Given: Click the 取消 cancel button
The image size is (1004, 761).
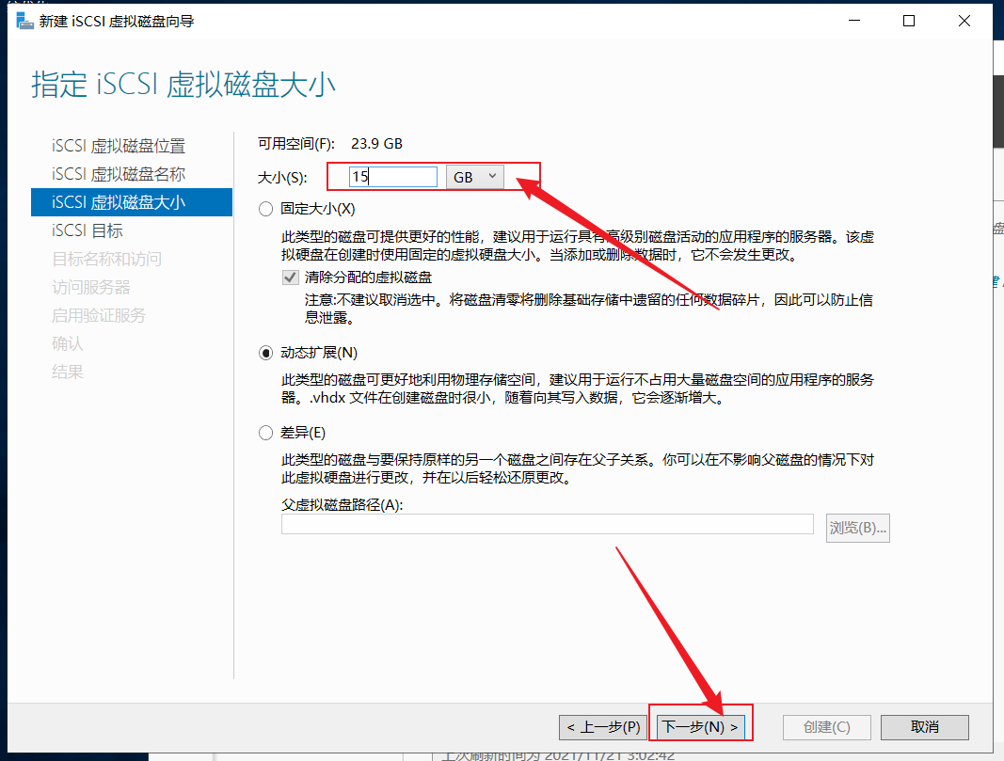Looking at the screenshot, I should point(925,727).
